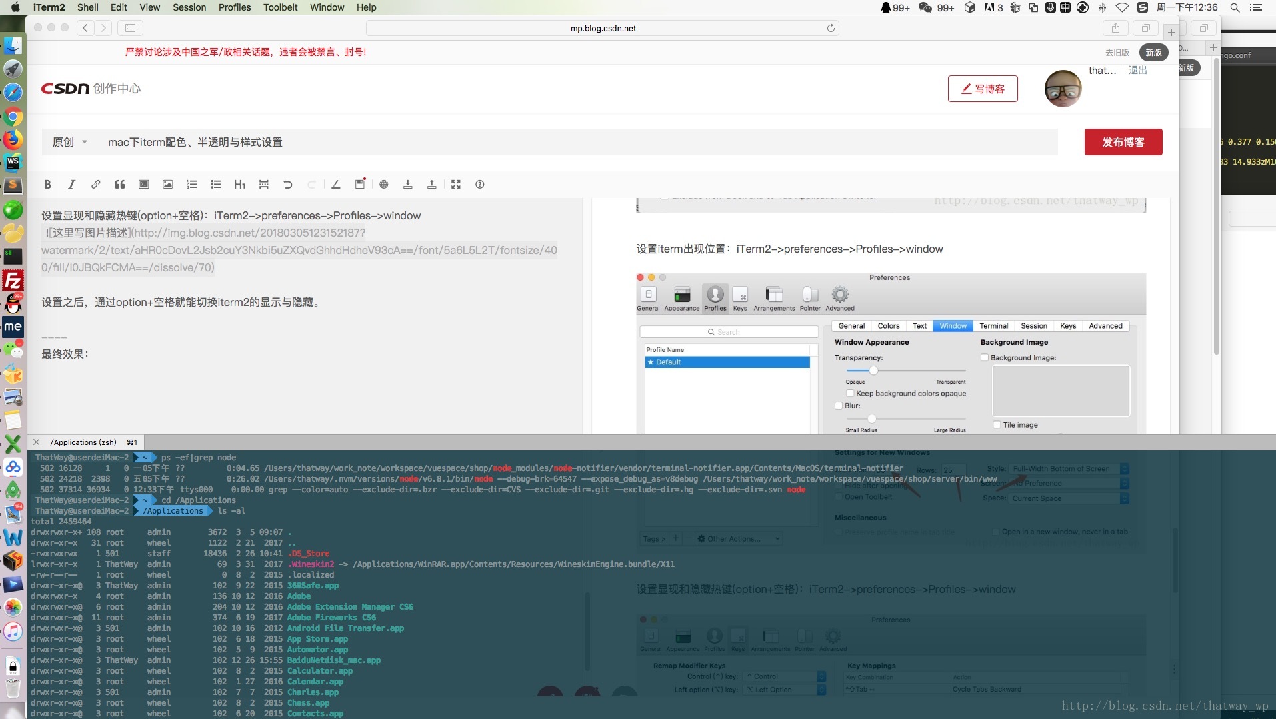This screenshot has width=1276, height=719.
Task: Insert a heading with the H1 icon
Action: pos(239,185)
